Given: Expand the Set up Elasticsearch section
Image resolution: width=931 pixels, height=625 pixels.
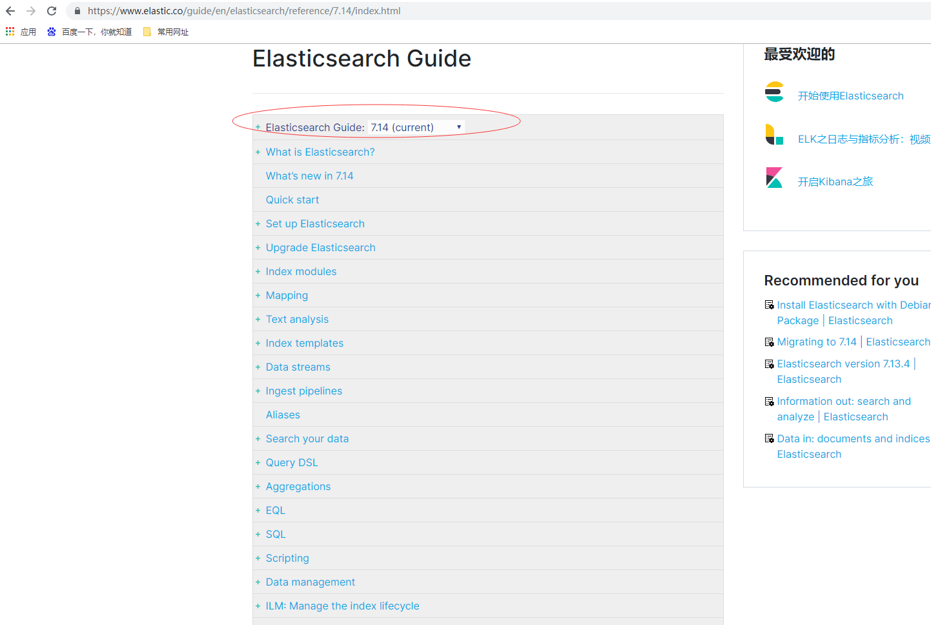Looking at the screenshot, I should tap(258, 224).
